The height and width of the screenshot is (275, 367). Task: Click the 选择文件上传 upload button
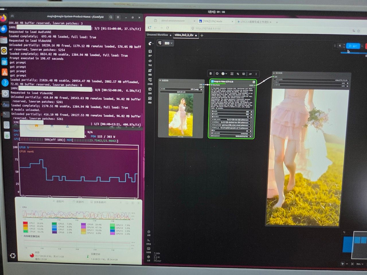click(x=181, y=92)
